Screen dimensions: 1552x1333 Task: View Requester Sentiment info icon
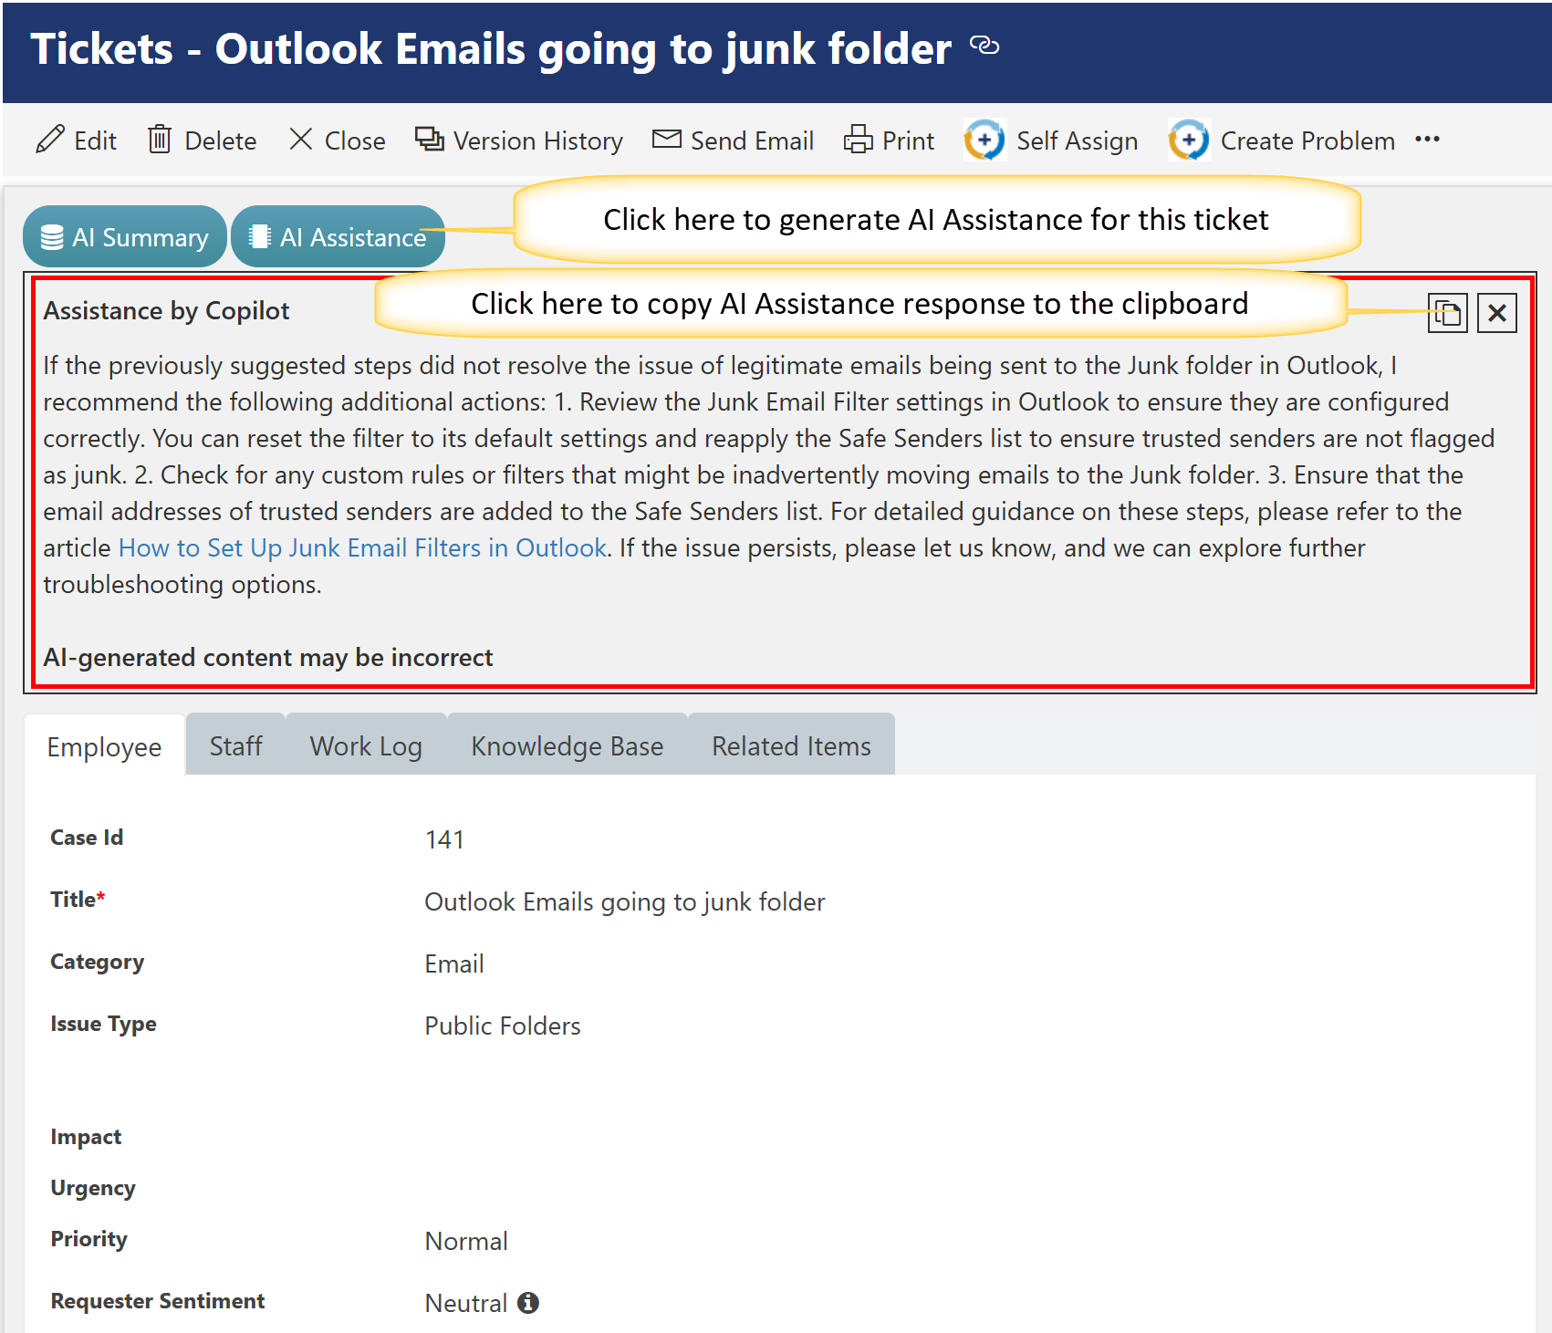click(x=528, y=1303)
